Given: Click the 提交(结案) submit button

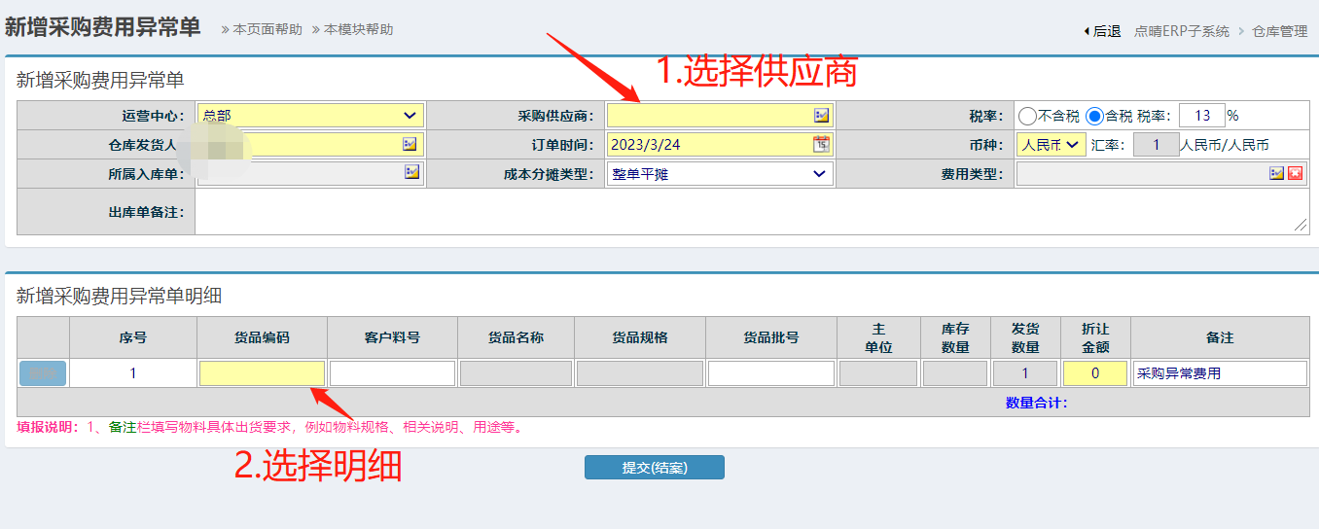Looking at the screenshot, I should pyautogui.click(x=654, y=468).
